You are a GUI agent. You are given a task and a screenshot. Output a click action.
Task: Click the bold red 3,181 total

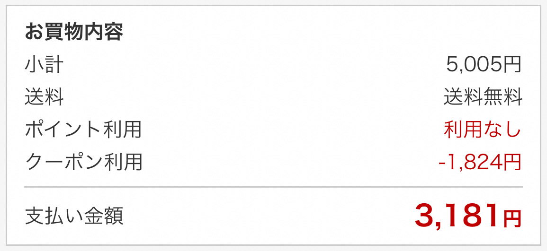click(x=458, y=216)
